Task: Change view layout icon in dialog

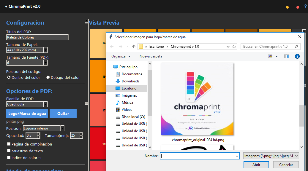Action: [x=270, y=56]
